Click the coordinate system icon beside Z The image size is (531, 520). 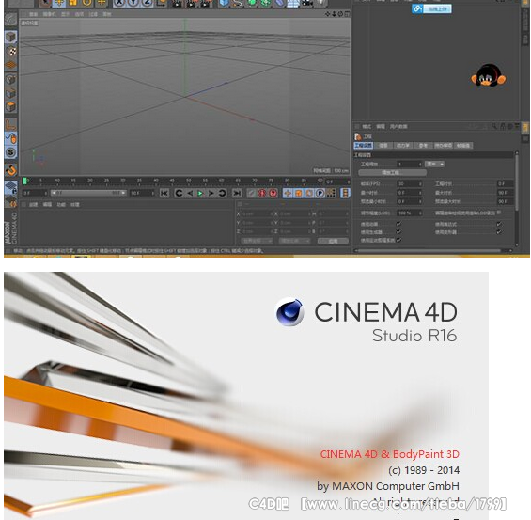162,3
